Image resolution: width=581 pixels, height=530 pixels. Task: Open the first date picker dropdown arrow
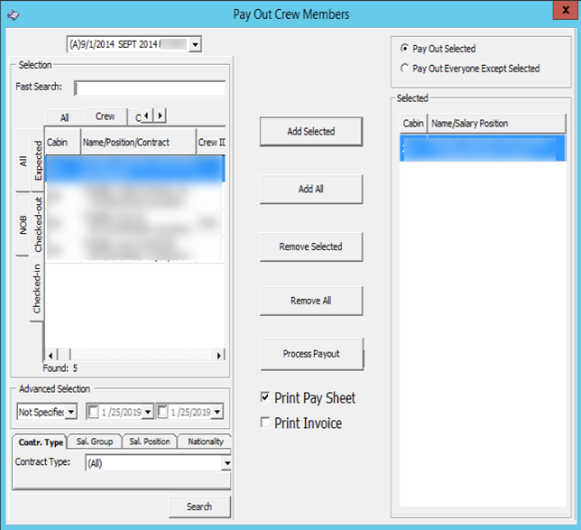click(x=148, y=412)
